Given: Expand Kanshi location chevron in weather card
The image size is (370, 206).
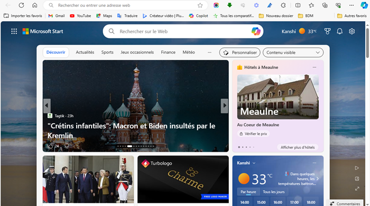Looking at the screenshot, I should click(254, 163).
